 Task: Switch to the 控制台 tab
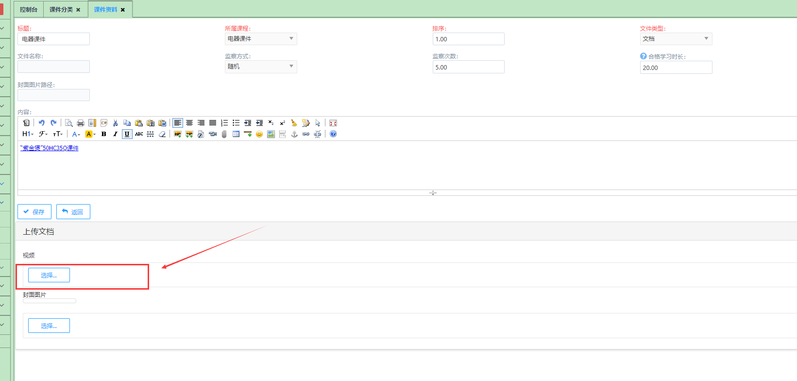pyautogui.click(x=29, y=10)
